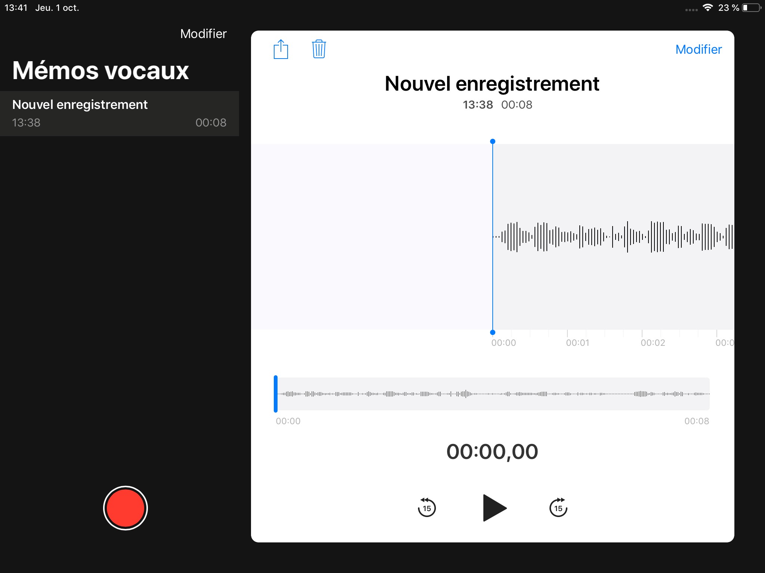
Task: Delete recording with the trash icon
Action: [x=319, y=49]
